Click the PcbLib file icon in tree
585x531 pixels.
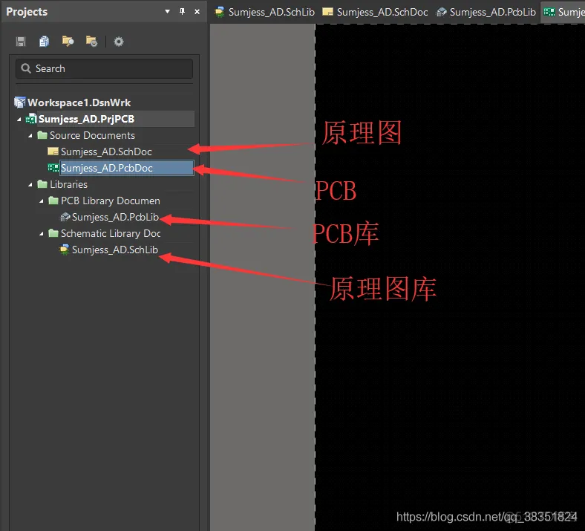tap(65, 217)
